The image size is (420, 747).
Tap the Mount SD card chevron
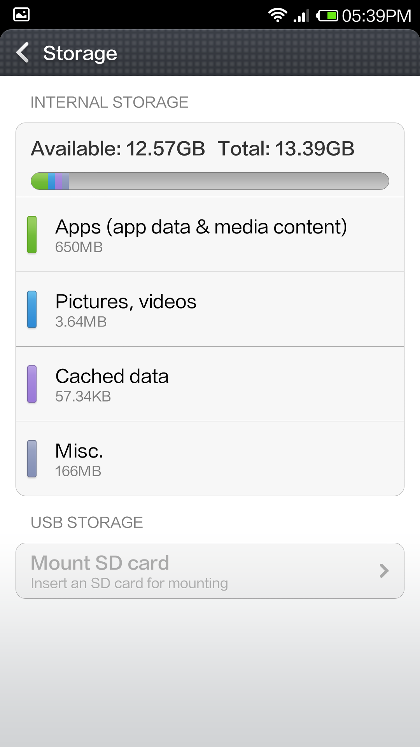point(384,571)
